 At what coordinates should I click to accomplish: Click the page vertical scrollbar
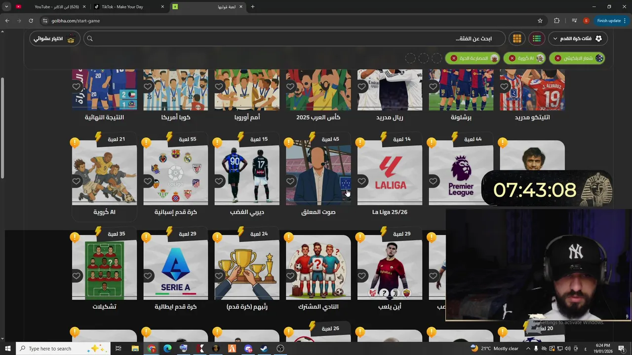(2, 128)
